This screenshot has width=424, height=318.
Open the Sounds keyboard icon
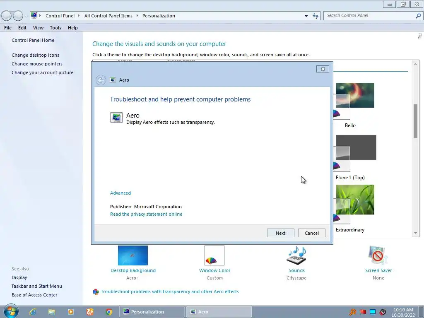[296, 255]
